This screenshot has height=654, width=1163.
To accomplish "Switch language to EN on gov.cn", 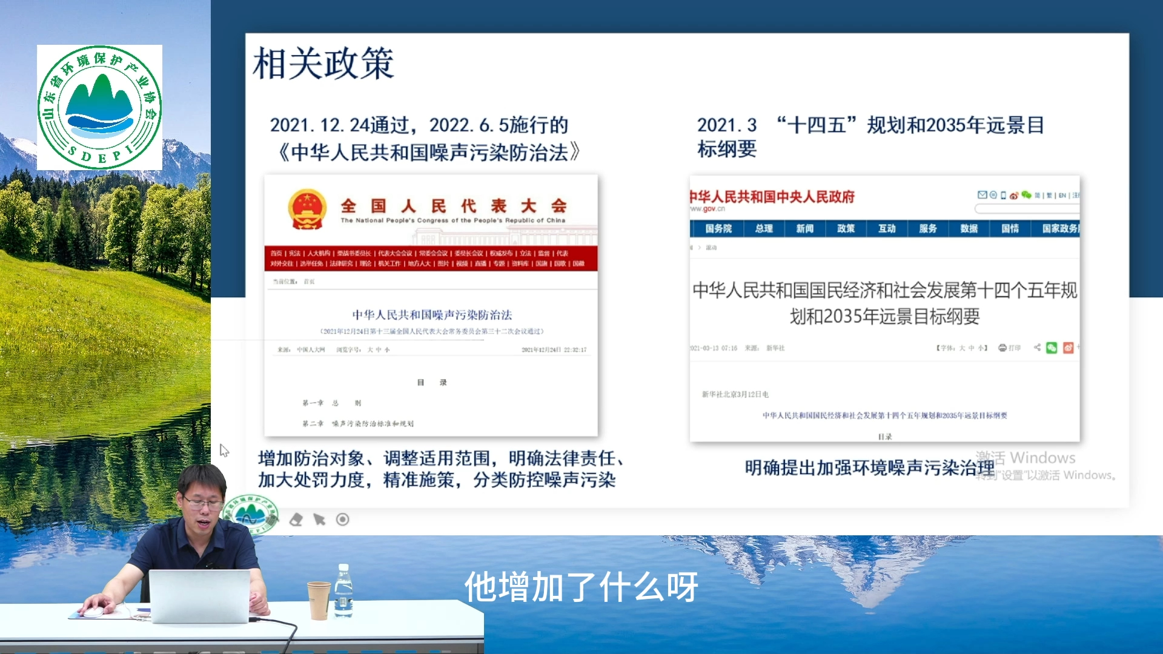I will coord(1062,195).
